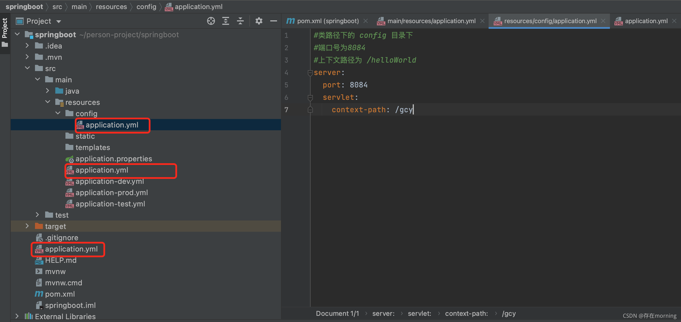Viewport: 681px width, 322px height.
Task: Close the pom.xml (springboot) tab
Action: (x=366, y=21)
